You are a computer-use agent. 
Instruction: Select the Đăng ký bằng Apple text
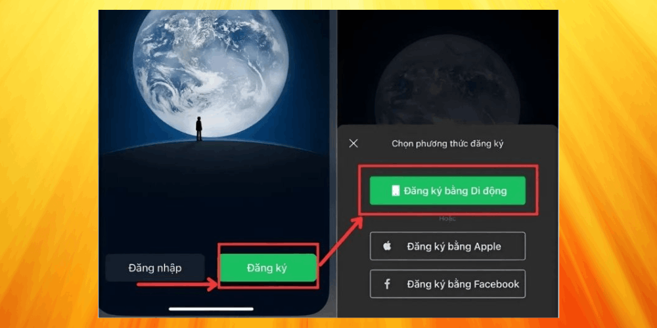coord(454,247)
